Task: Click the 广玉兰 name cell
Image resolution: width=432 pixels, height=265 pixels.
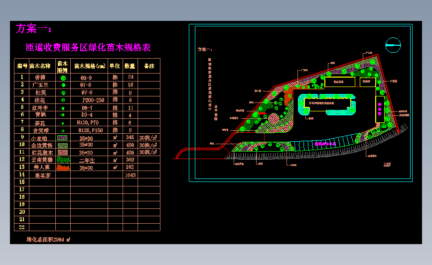Action: tap(40, 85)
